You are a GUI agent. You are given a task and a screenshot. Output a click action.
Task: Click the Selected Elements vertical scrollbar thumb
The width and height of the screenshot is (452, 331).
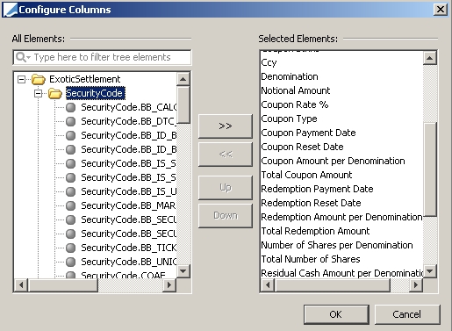pos(430,169)
